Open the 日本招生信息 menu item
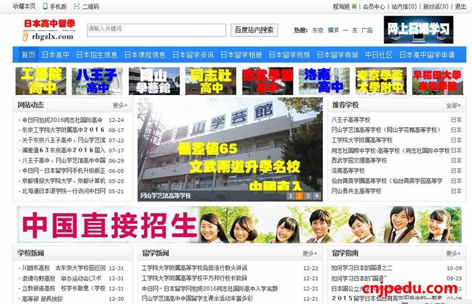472x304 pixels. (96, 55)
